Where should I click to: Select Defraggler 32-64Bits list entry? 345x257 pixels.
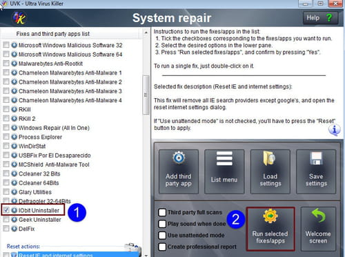coord(45,201)
